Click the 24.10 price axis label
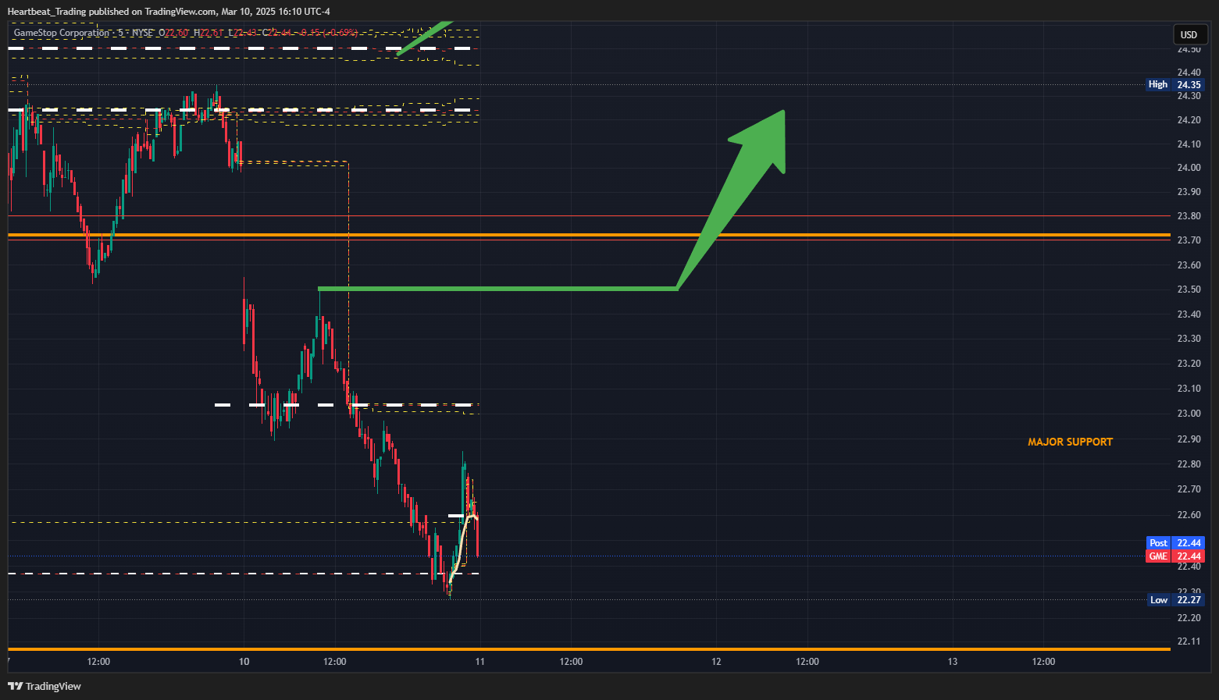 click(1189, 144)
